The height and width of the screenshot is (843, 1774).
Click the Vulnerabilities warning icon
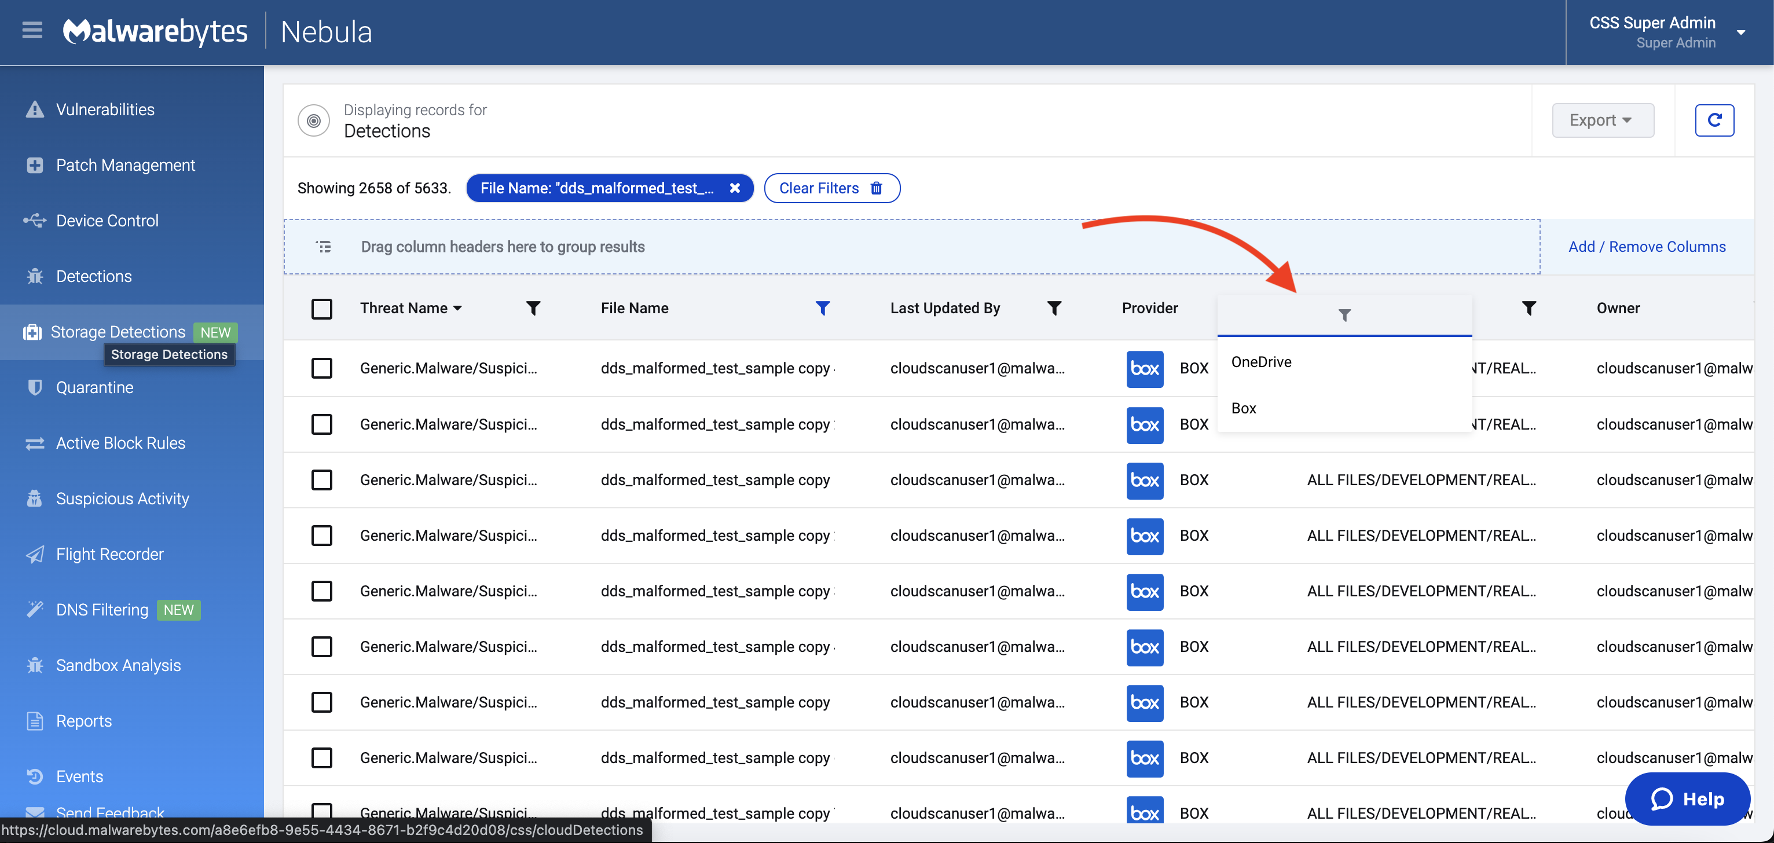[x=34, y=109]
